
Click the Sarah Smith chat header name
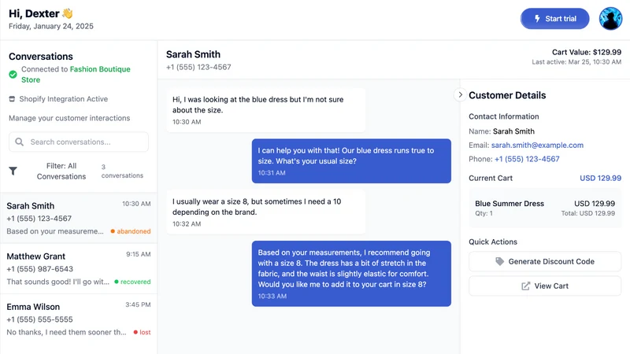point(193,54)
